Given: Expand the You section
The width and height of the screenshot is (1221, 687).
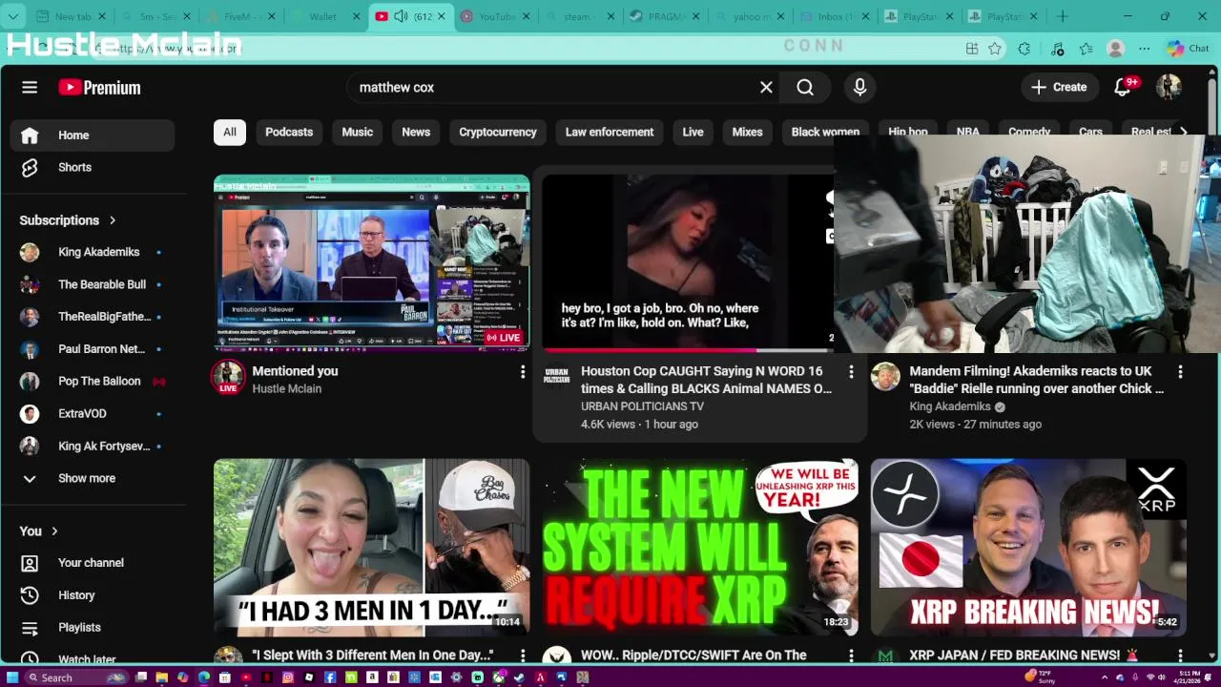Looking at the screenshot, I should click(39, 531).
